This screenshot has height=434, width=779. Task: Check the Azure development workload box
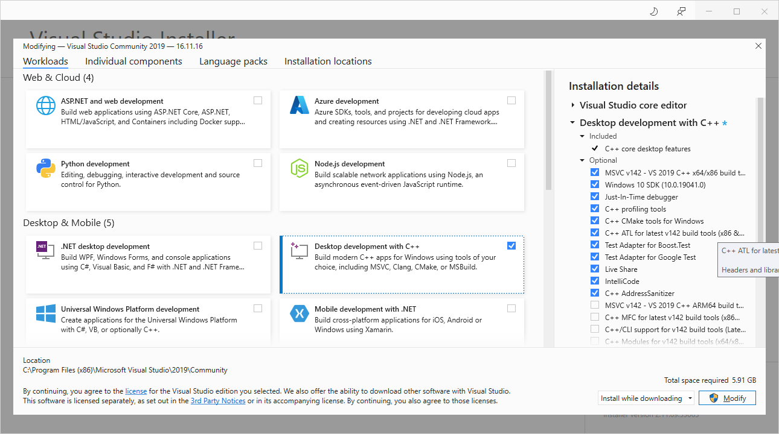tap(511, 101)
